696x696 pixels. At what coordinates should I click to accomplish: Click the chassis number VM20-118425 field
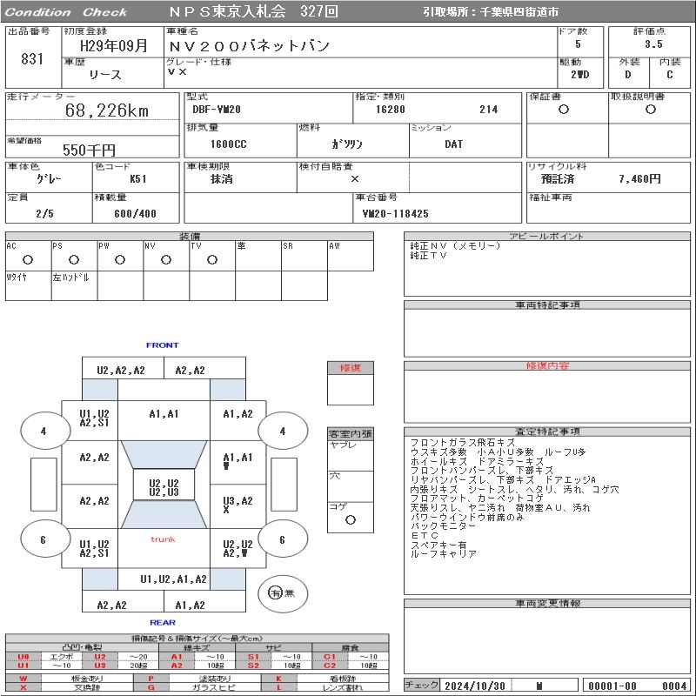coord(395,213)
